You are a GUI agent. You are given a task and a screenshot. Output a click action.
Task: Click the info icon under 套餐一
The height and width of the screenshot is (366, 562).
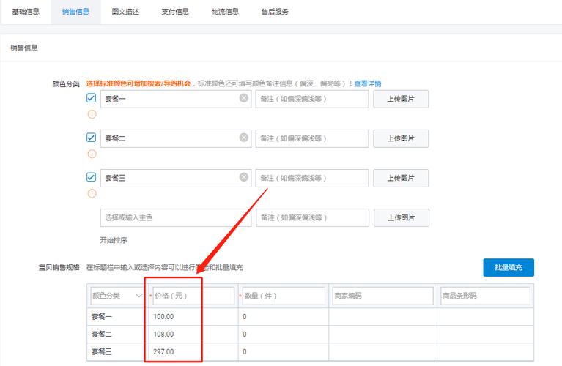(x=92, y=114)
